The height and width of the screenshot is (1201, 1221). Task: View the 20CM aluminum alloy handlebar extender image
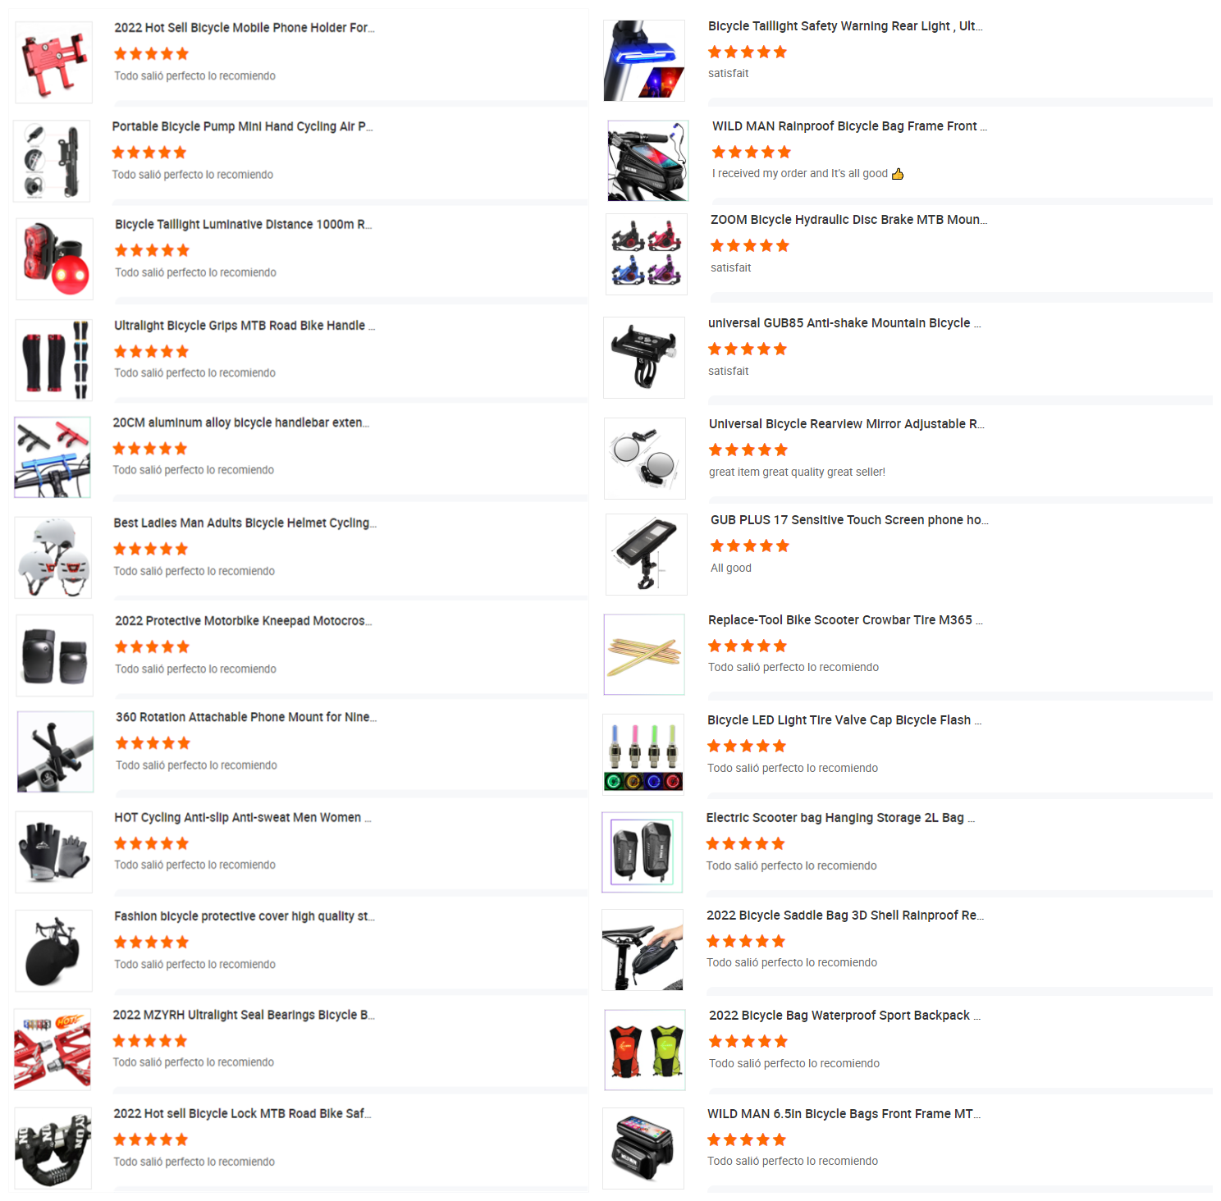pos(53,457)
